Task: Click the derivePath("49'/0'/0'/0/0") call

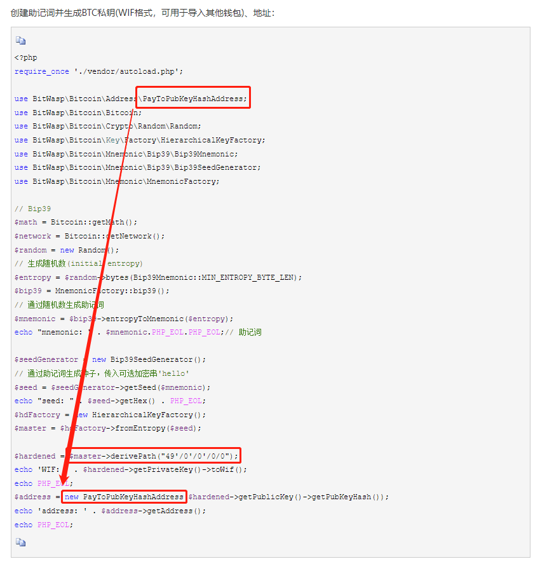Action: (x=154, y=456)
